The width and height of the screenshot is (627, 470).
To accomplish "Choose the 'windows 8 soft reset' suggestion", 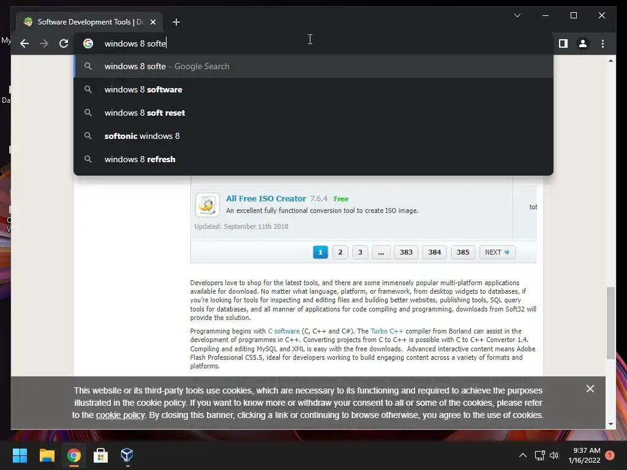I will [313, 113].
